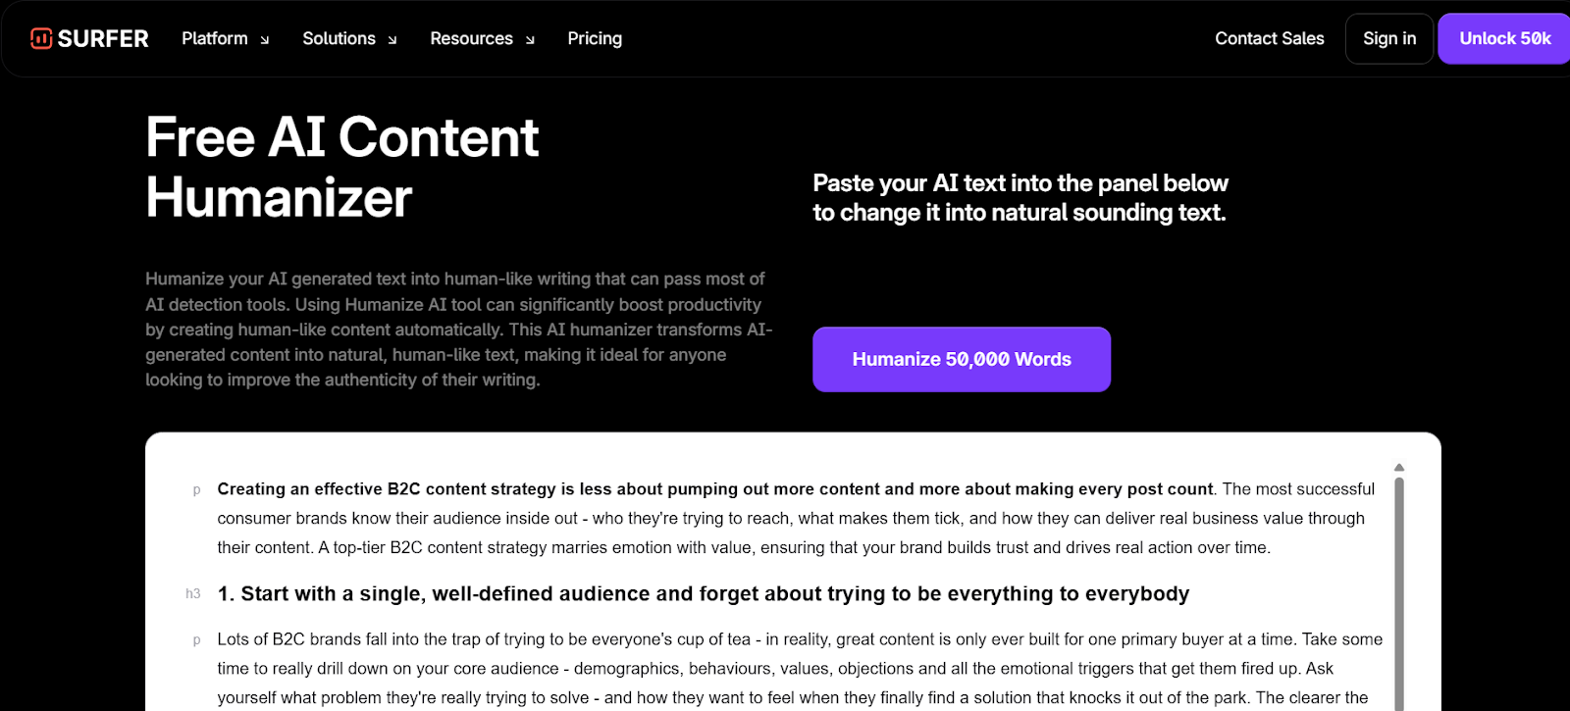Open the Platform dropdown menu

click(214, 38)
